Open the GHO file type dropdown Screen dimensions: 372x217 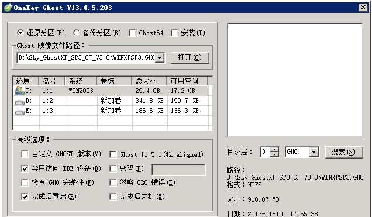pos(314,152)
